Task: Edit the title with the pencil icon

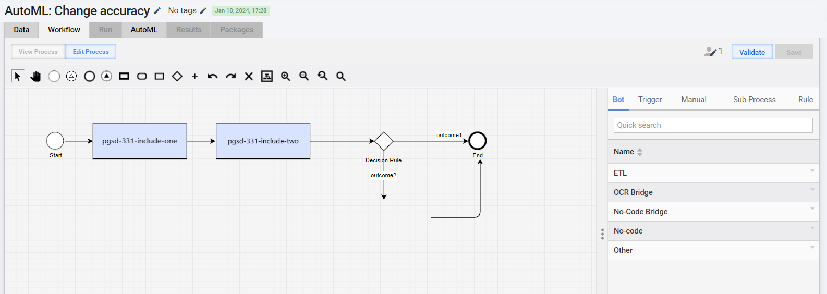Action: (157, 10)
